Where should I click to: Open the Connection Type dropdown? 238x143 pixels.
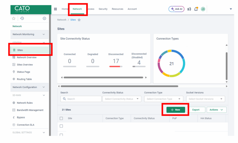[164, 99]
